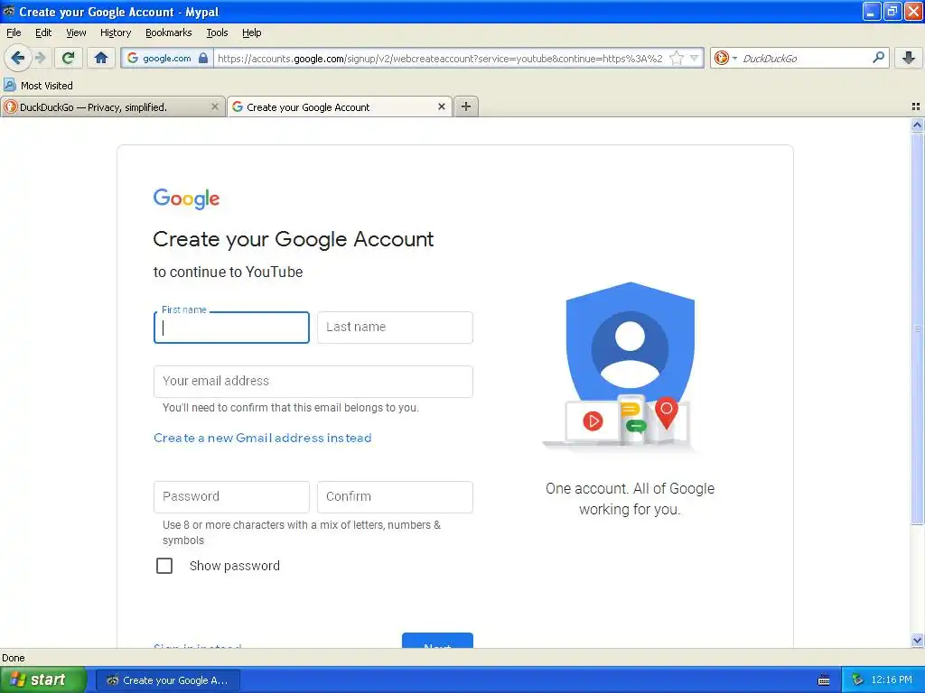This screenshot has height=693, width=925.
Task: Click the email confirmation hint text
Action: click(290, 408)
